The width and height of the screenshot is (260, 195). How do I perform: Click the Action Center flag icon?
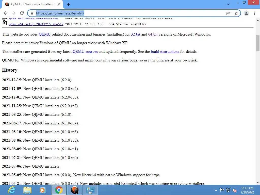tap(222, 190)
